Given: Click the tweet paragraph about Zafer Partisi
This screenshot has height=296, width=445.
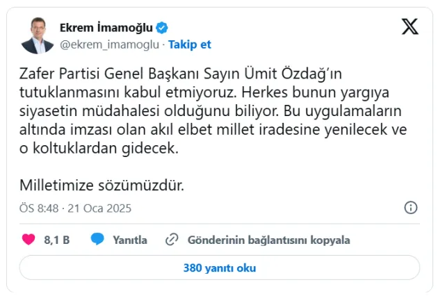Looking at the screenshot, I should [x=213, y=111].
